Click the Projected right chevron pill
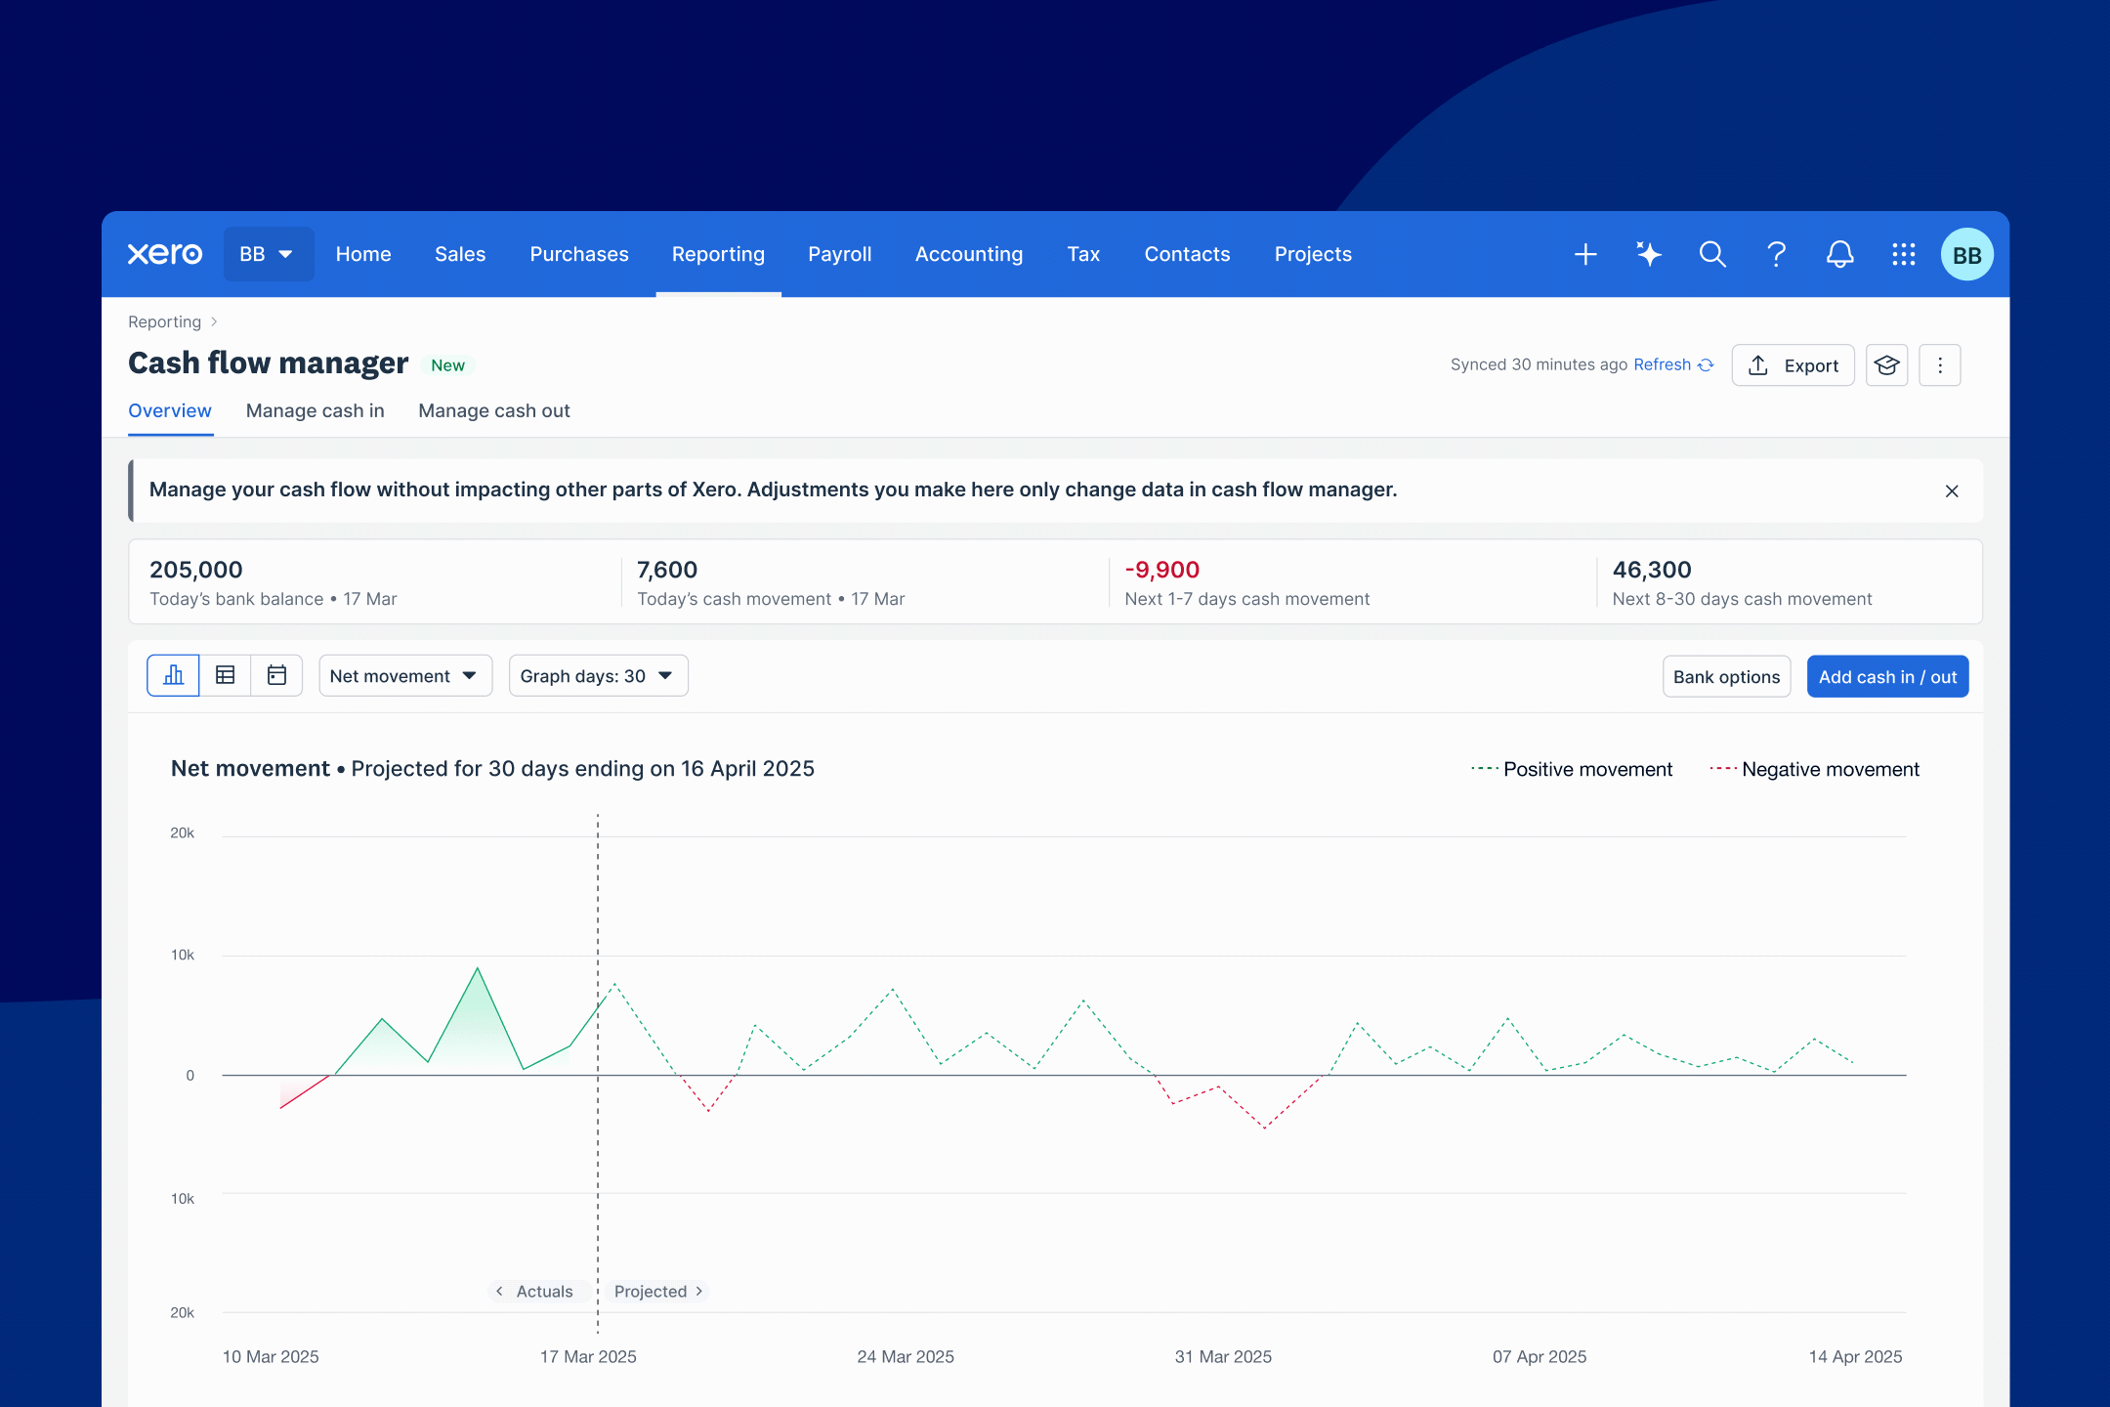The image size is (2110, 1407). click(x=657, y=1292)
